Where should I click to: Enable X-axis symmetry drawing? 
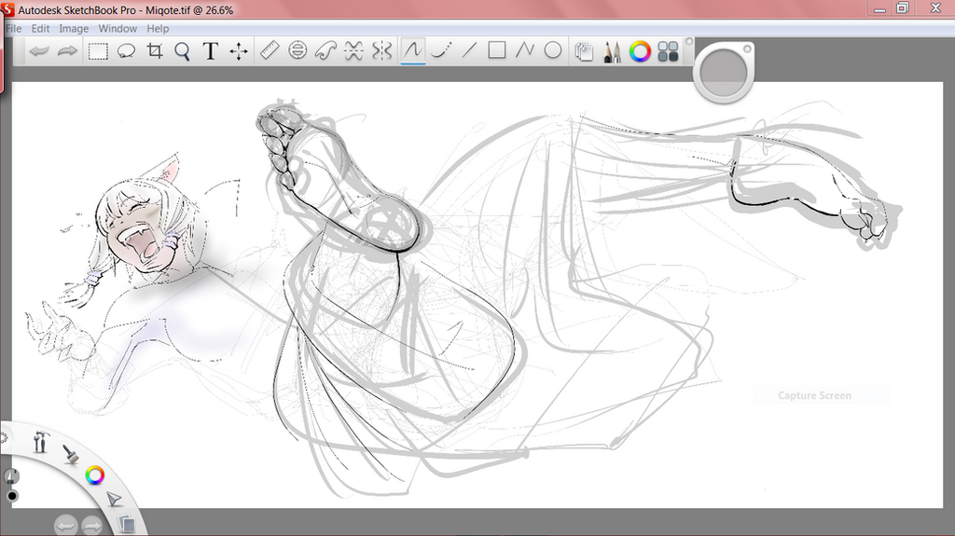pyautogui.click(x=353, y=50)
